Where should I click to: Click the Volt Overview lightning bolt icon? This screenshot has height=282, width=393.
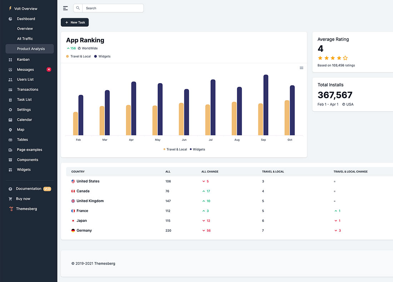10,8
